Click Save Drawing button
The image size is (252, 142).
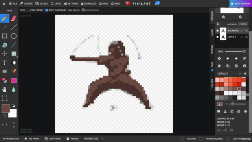tap(241, 4)
